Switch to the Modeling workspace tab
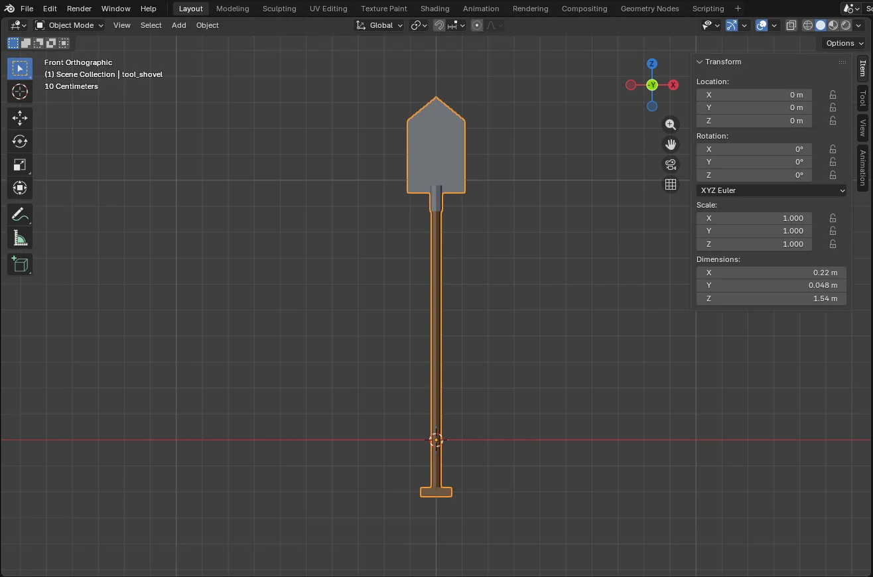Image resolution: width=873 pixels, height=577 pixels. pos(232,9)
